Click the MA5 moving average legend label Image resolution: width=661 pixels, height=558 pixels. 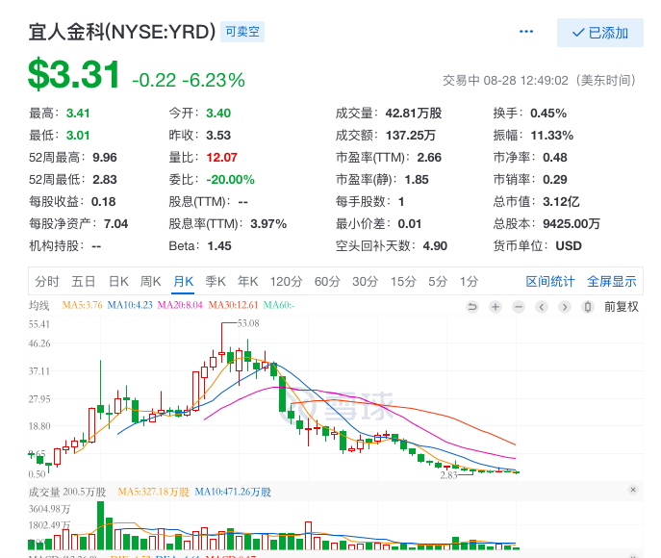(82, 306)
